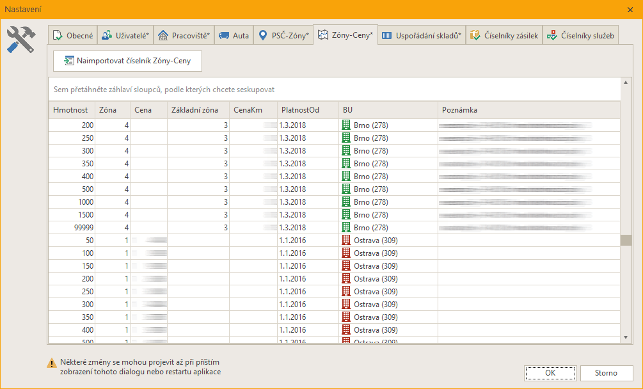The width and height of the screenshot is (643, 389).
Task: Cancel with the Storno button
Action: (x=606, y=373)
